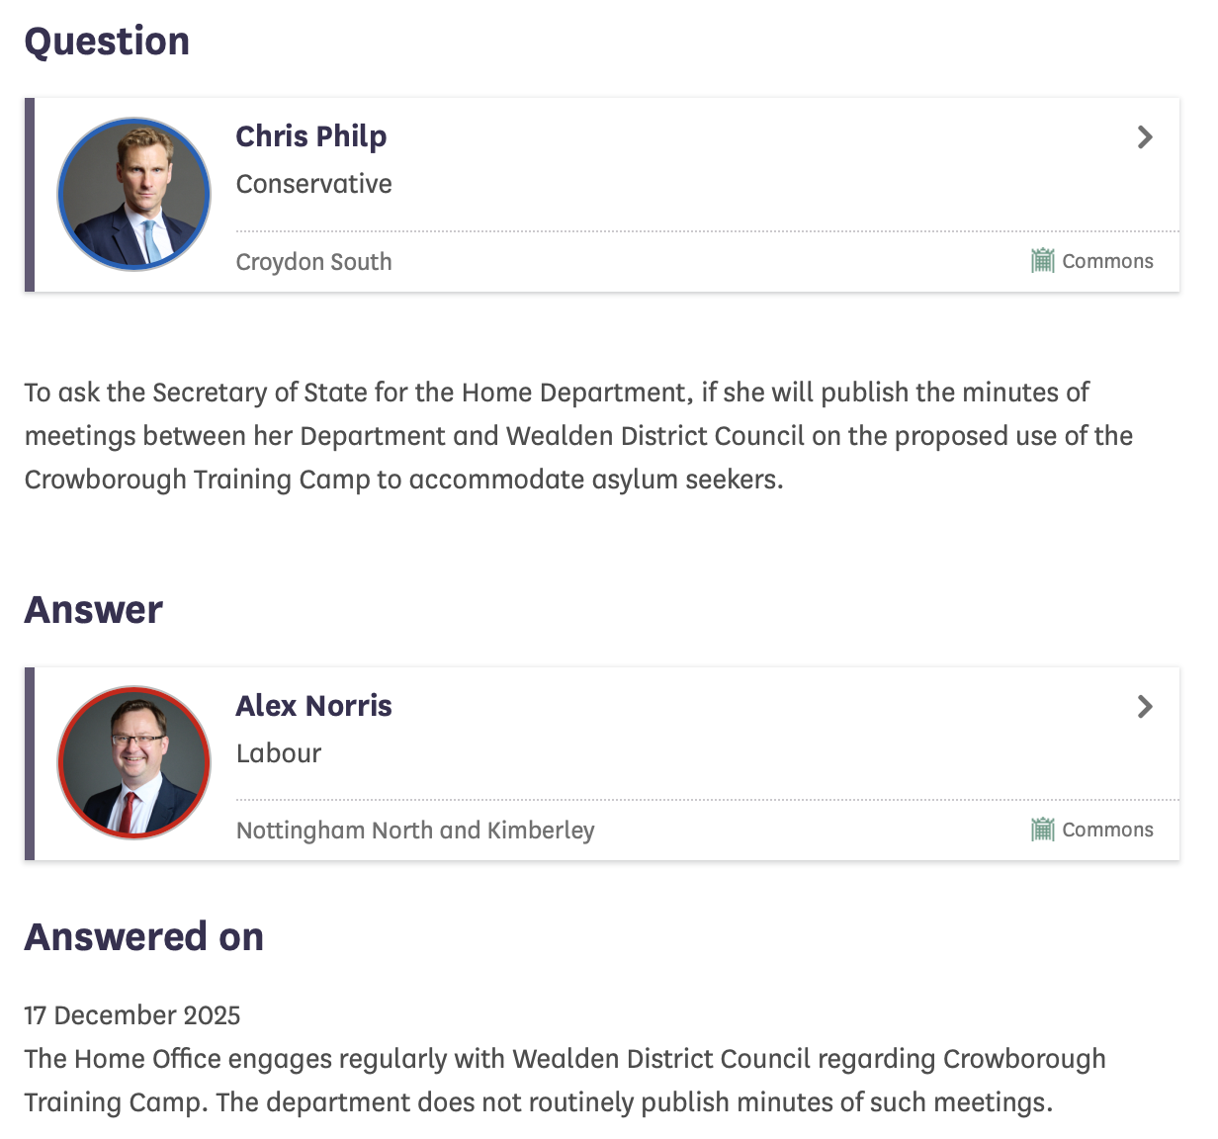Click the Commons label in the question card

click(x=1107, y=261)
